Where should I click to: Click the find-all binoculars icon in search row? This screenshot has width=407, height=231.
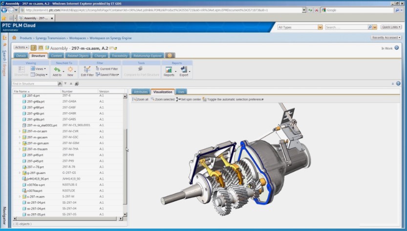click(77, 84)
